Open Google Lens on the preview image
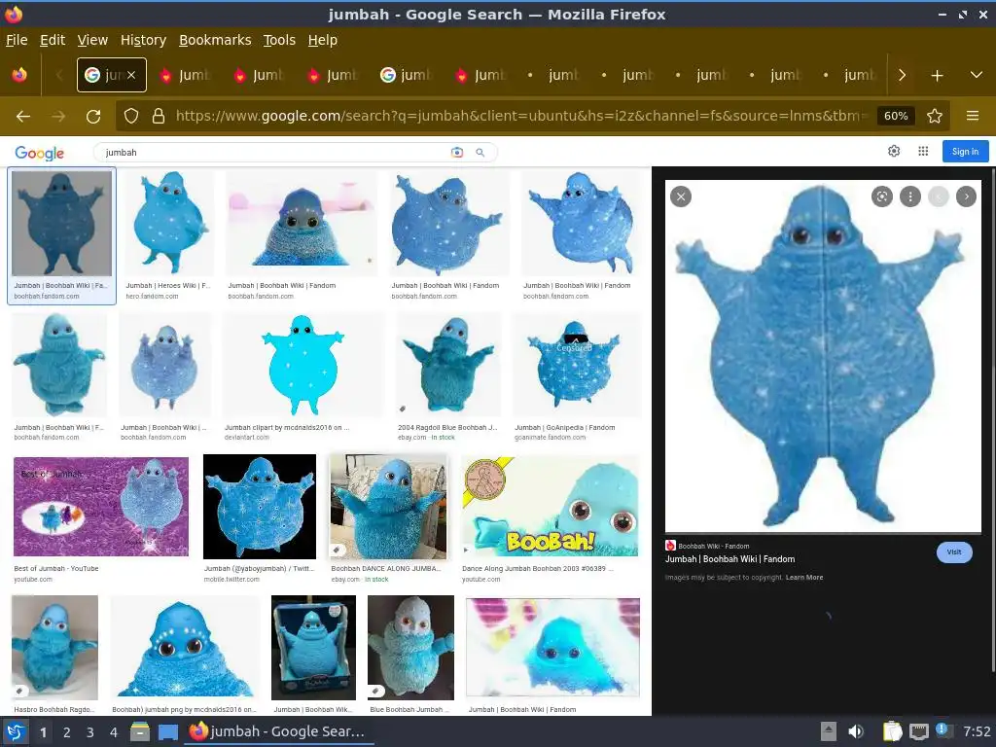The width and height of the screenshot is (996, 747). coord(881,196)
